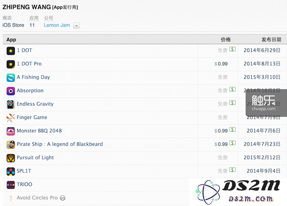Open the 1 DOT app link

(x=25, y=50)
